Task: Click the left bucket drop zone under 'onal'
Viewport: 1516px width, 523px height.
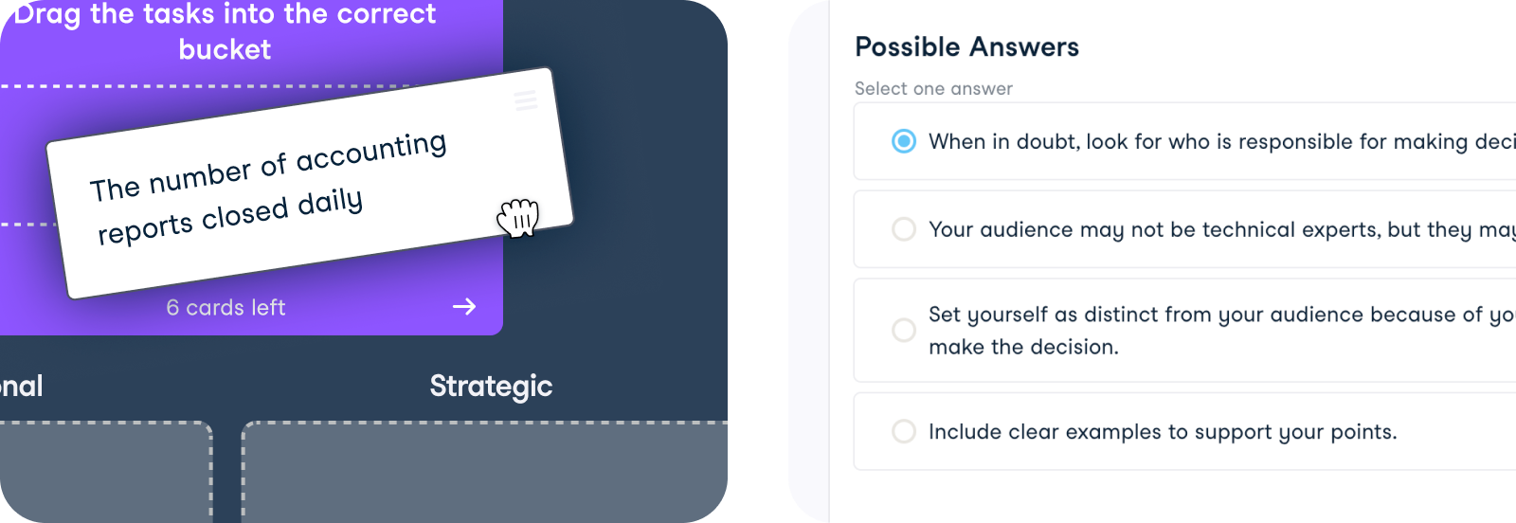Action: pyautogui.click(x=104, y=472)
